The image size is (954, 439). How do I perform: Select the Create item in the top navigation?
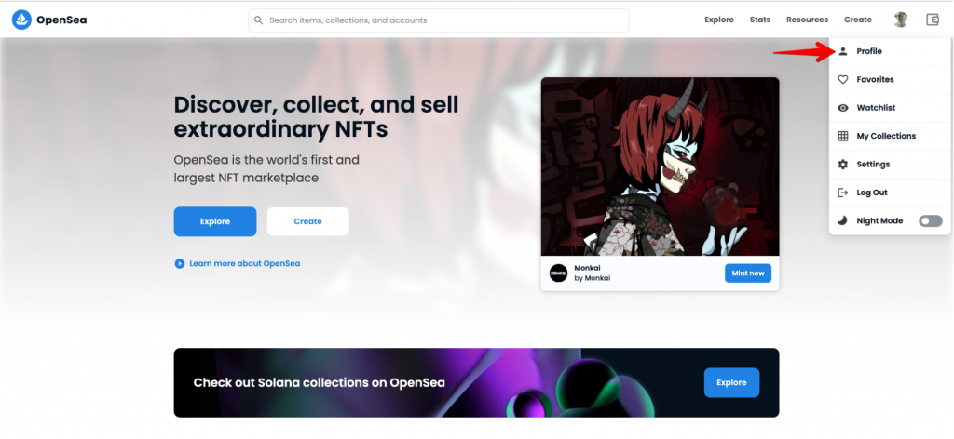click(858, 20)
